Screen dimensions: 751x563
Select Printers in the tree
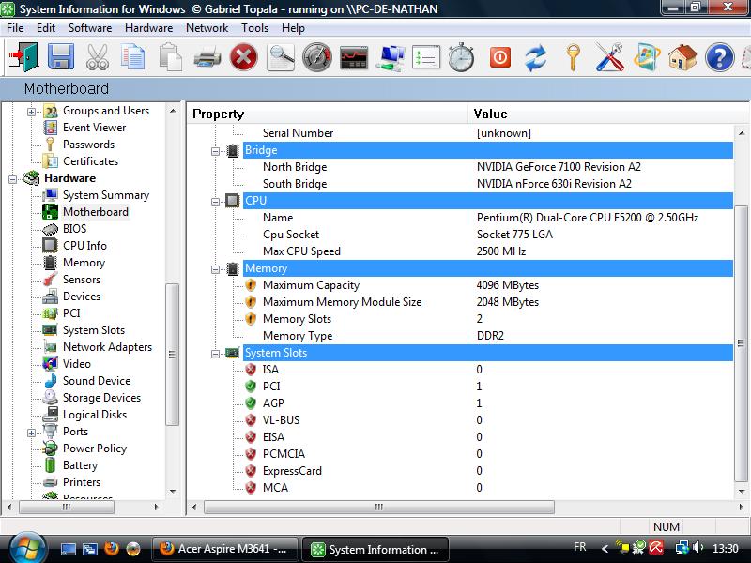(x=82, y=482)
